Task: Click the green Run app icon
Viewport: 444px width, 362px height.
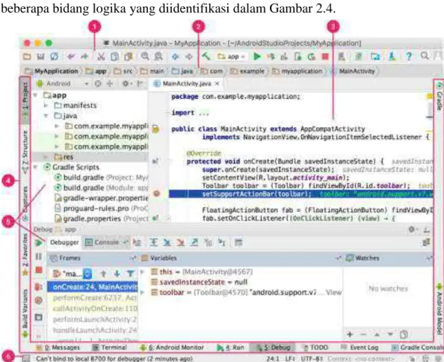Action: coord(257,57)
